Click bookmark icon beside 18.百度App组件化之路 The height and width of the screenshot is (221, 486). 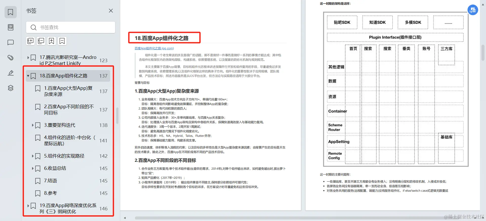coord(33,76)
